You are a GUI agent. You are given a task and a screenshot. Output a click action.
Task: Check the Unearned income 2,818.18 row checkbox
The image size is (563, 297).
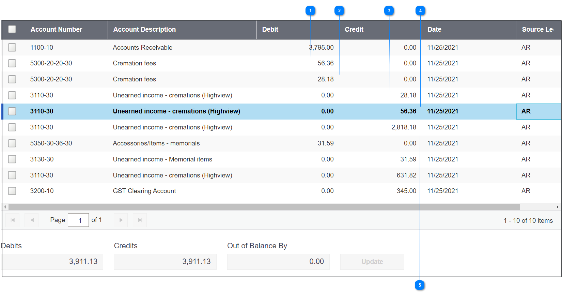click(x=12, y=127)
